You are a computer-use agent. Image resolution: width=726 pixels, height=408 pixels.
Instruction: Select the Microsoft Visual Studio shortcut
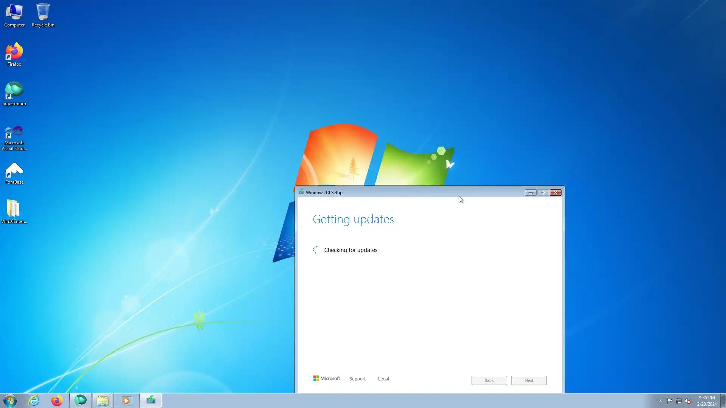pyautogui.click(x=14, y=138)
